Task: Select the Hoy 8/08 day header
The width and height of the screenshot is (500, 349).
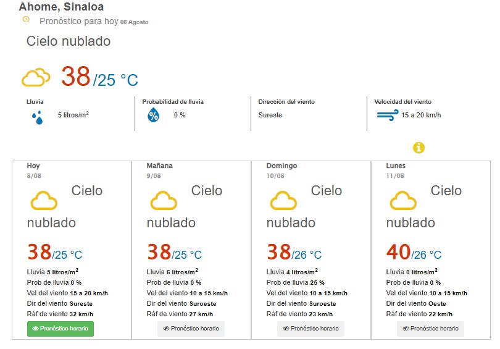Action: [34, 170]
